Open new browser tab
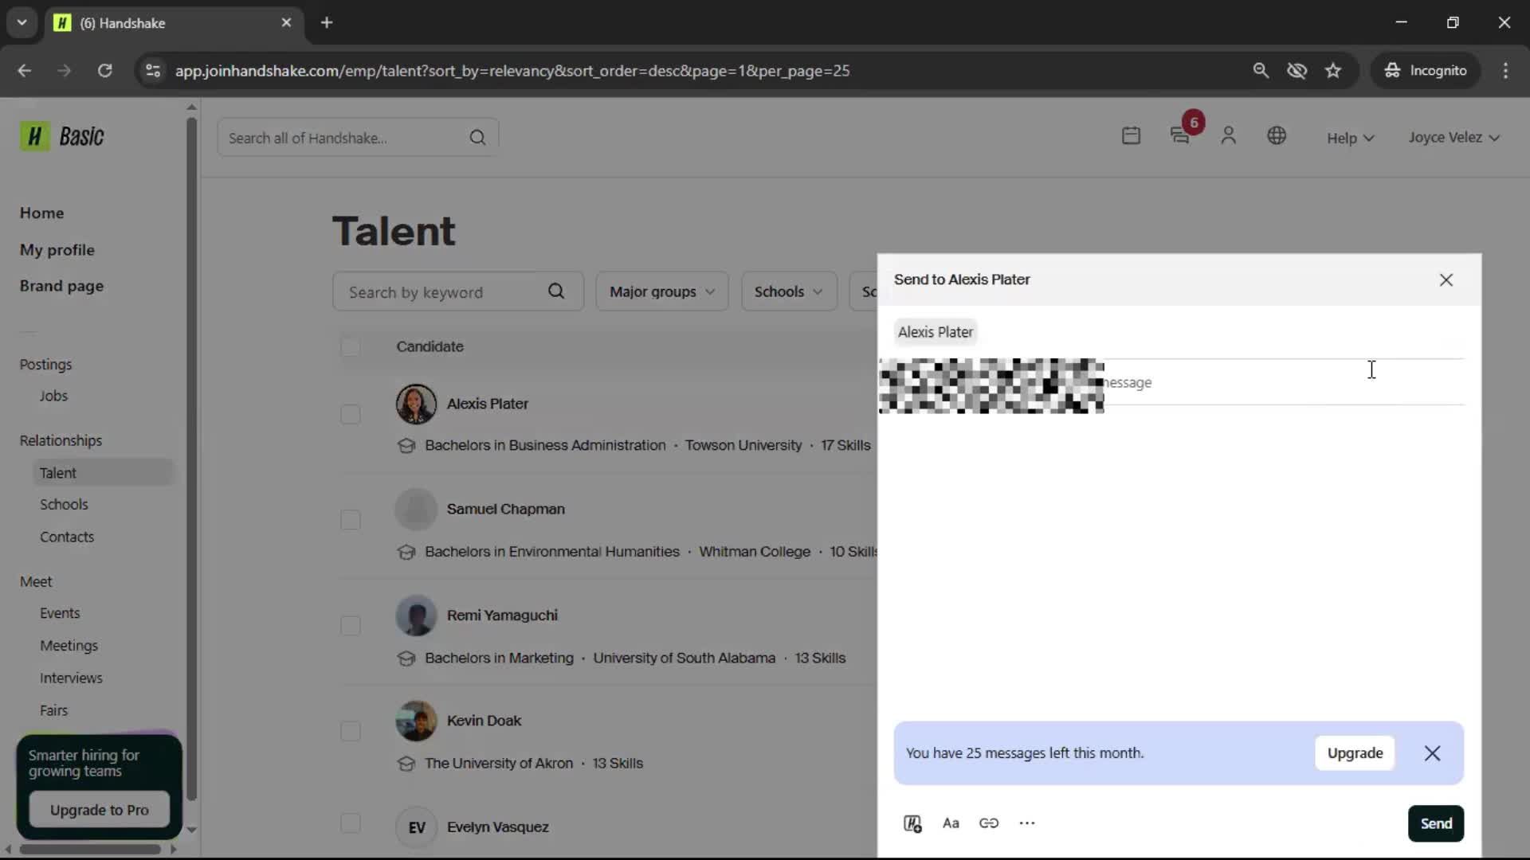The width and height of the screenshot is (1530, 860). point(327,22)
